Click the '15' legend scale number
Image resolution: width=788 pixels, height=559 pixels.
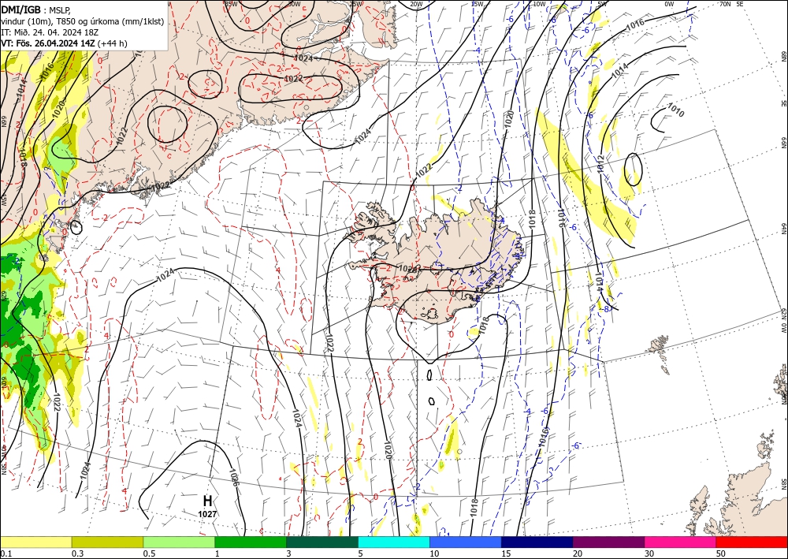[506, 553]
